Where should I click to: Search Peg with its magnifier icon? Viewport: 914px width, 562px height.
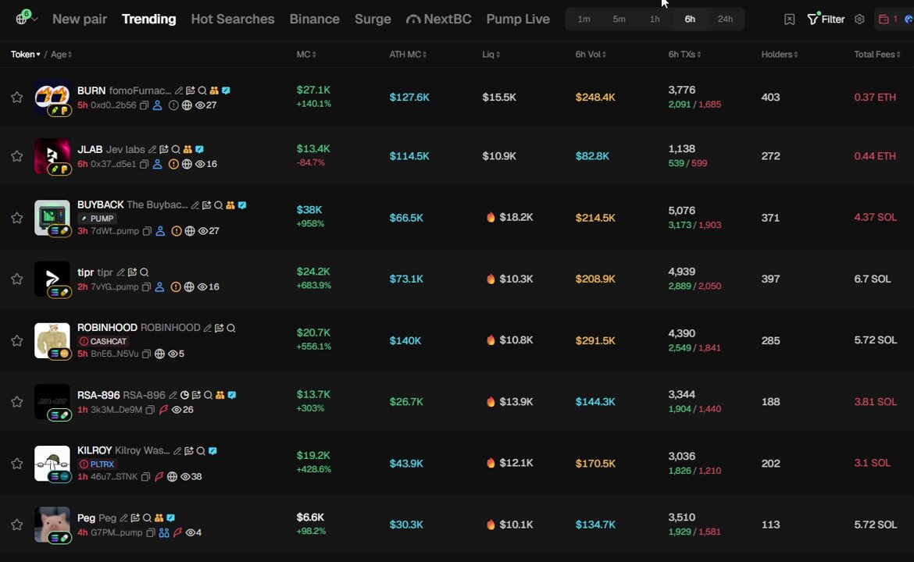[147, 518]
